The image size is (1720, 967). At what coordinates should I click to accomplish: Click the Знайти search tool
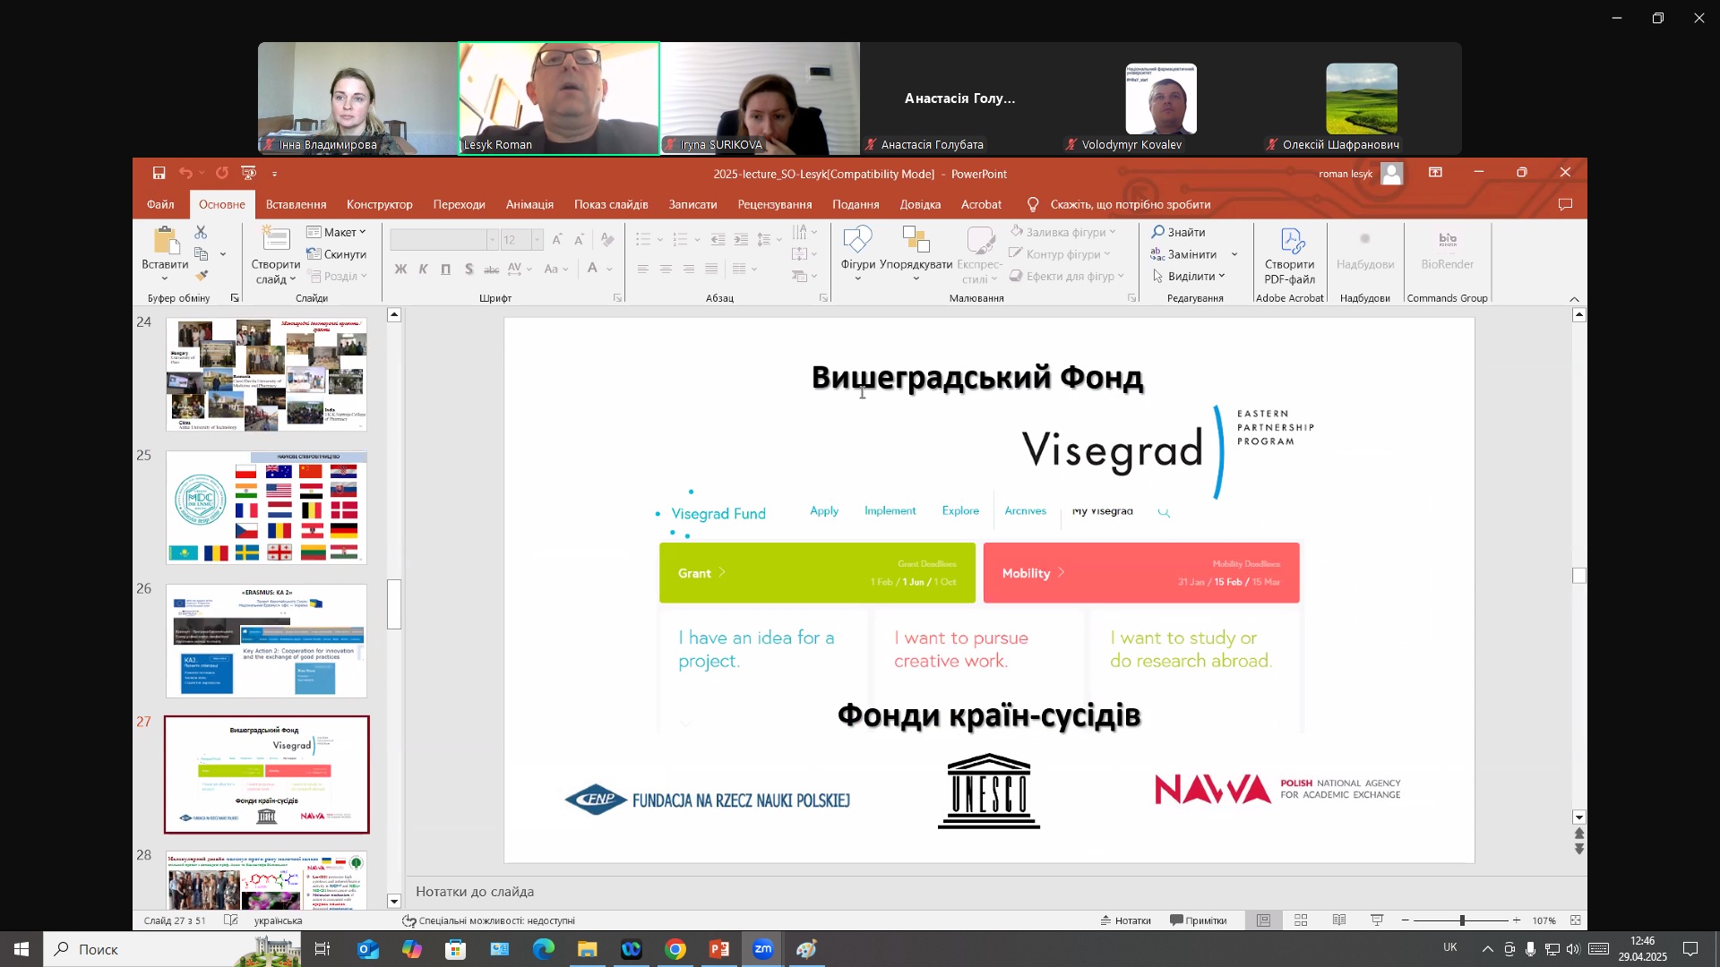point(1178,232)
